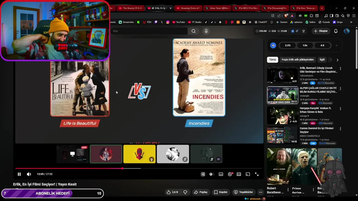
Task: Mute the video volume icon
Action: click(x=29, y=174)
